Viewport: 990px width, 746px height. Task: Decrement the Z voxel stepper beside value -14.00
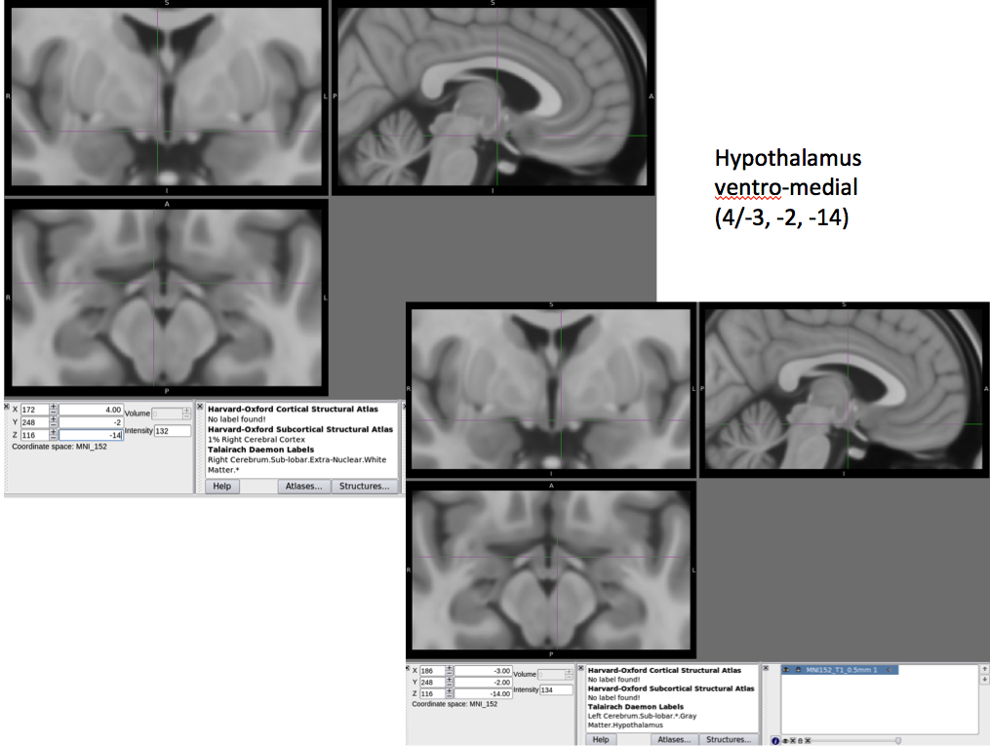click(449, 694)
